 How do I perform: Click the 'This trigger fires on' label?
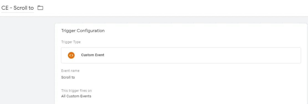coord(77,91)
